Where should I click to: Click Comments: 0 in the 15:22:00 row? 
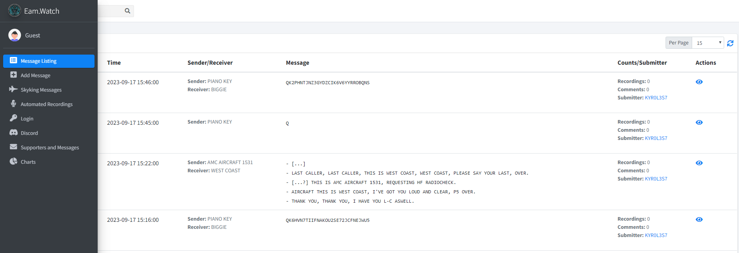click(633, 171)
